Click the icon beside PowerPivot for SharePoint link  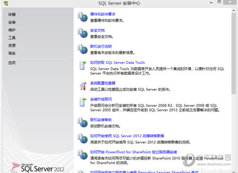pyautogui.click(x=83, y=155)
